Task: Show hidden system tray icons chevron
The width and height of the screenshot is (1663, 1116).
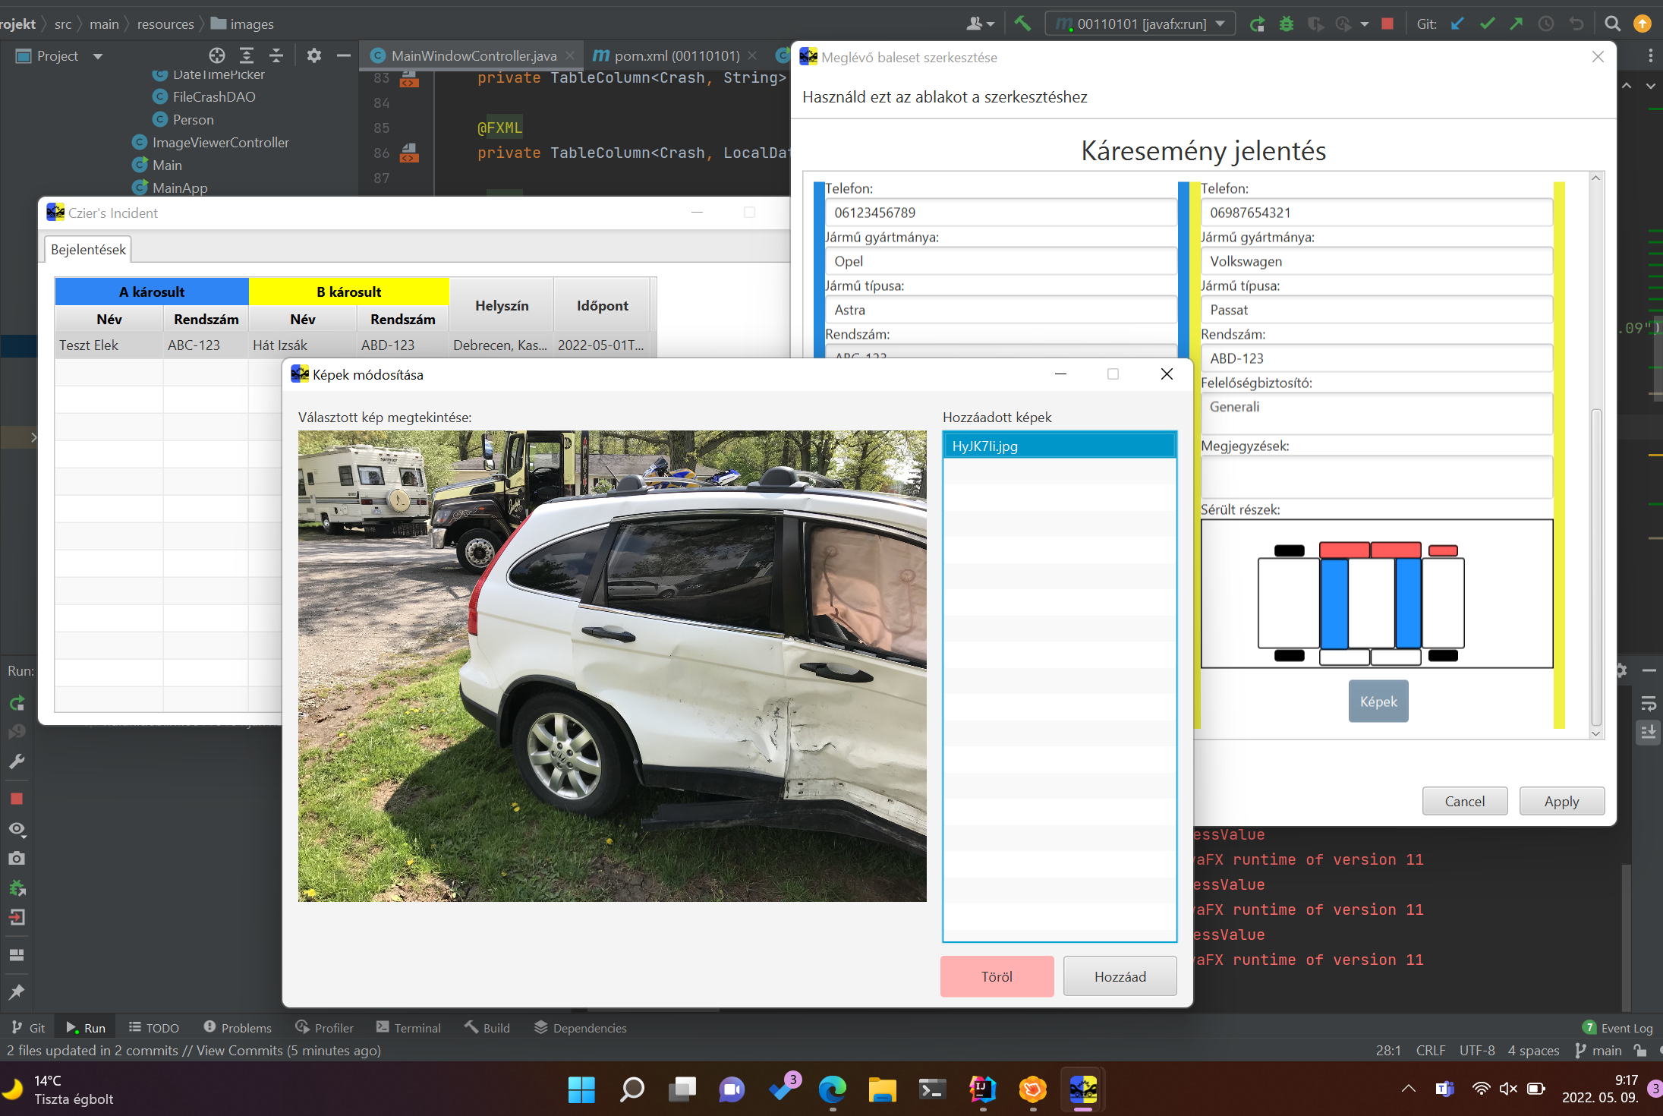Action: tap(1408, 1089)
